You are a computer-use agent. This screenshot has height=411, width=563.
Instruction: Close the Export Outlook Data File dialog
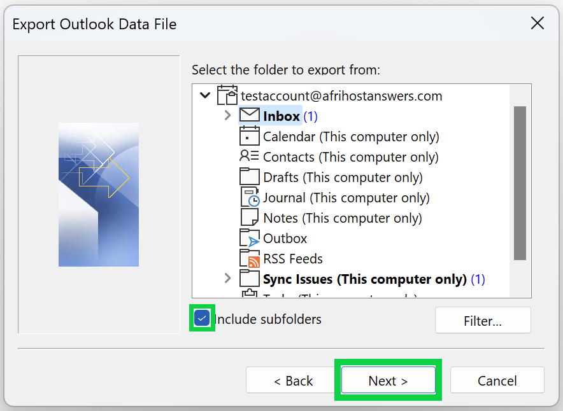pyautogui.click(x=537, y=24)
